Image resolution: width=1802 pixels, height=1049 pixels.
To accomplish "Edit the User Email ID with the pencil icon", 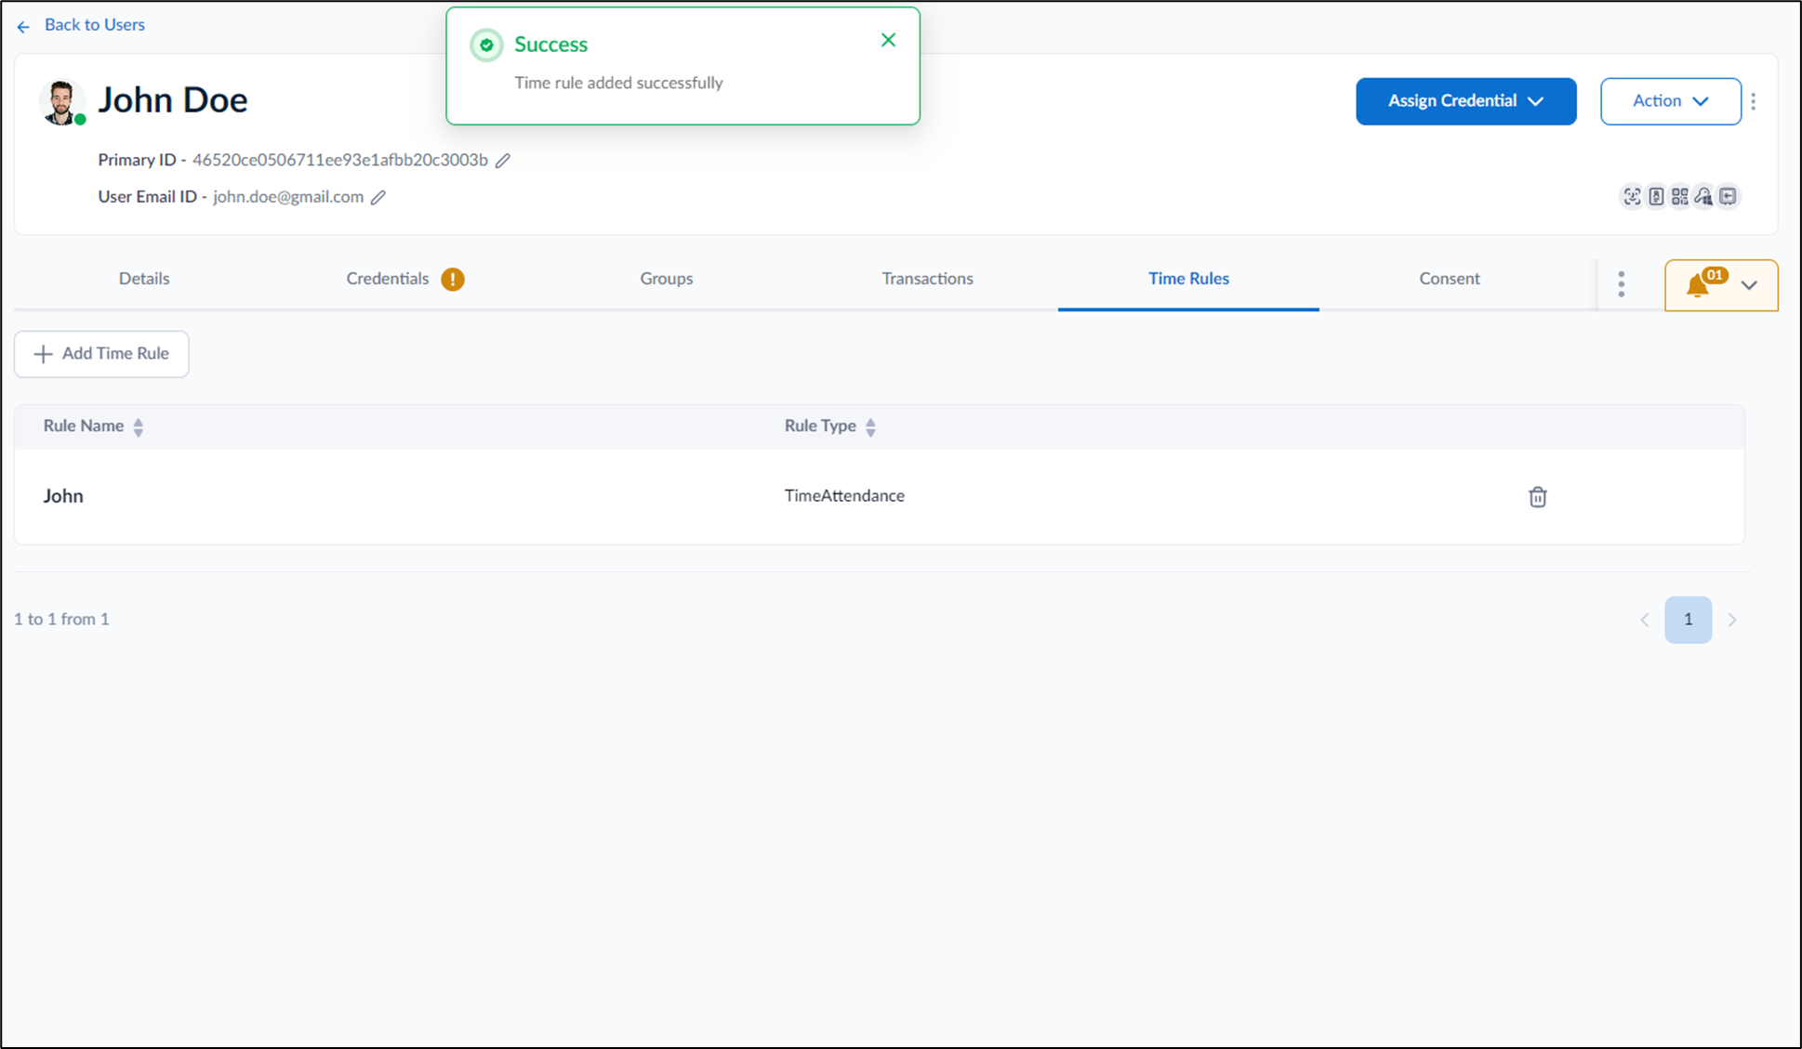I will click(x=378, y=197).
